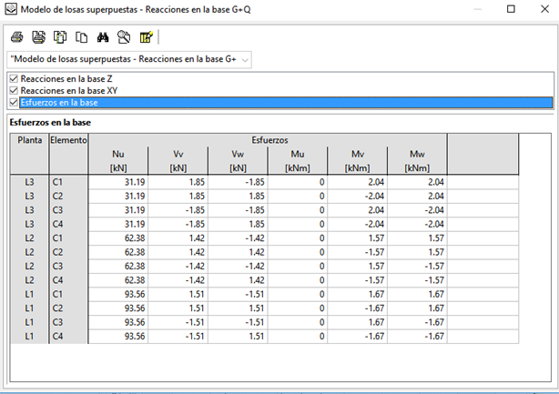
Task: Click the export document toolbar icon
Action: tap(60, 37)
